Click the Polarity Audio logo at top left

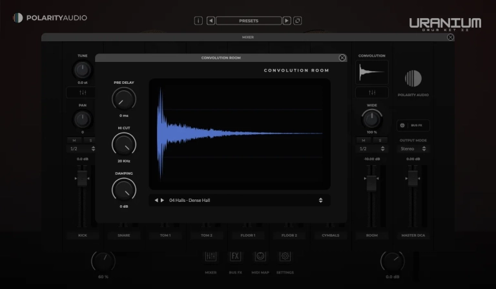pyautogui.click(x=50, y=17)
